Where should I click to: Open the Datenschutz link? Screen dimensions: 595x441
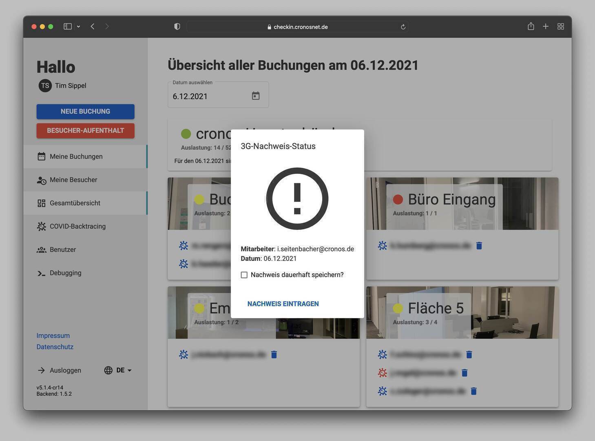pos(55,347)
